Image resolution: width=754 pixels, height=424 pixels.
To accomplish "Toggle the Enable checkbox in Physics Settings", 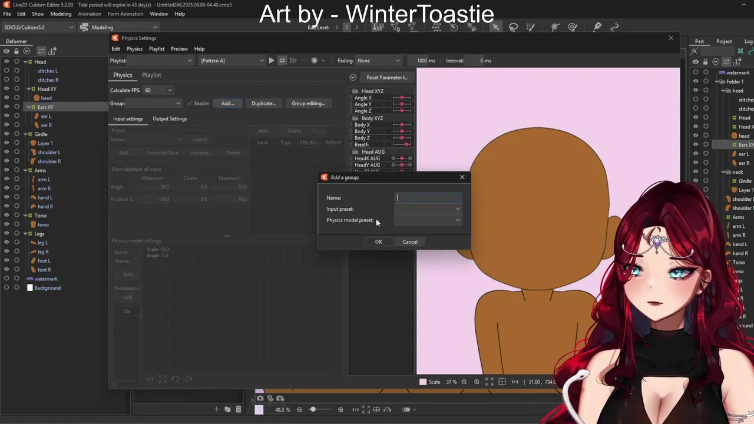I will tap(190, 104).
